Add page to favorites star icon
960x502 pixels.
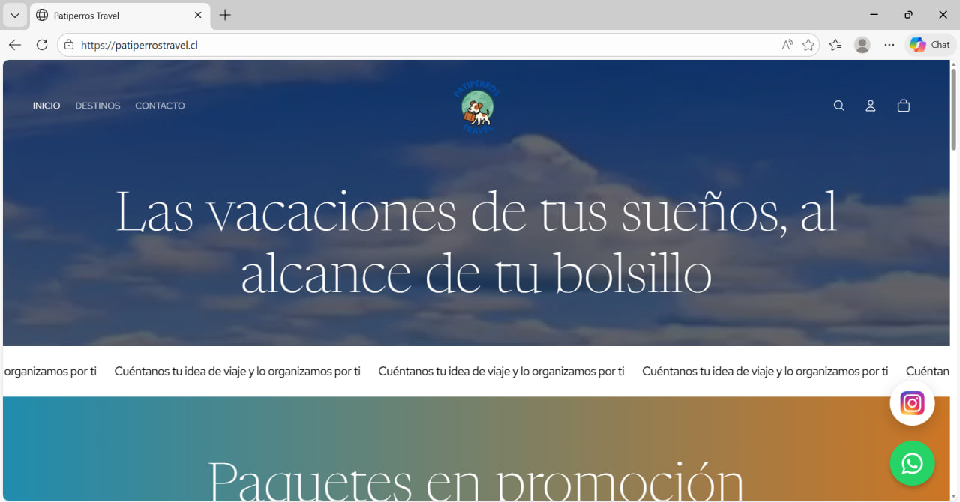pyautogui.click(x=808, y=45)
